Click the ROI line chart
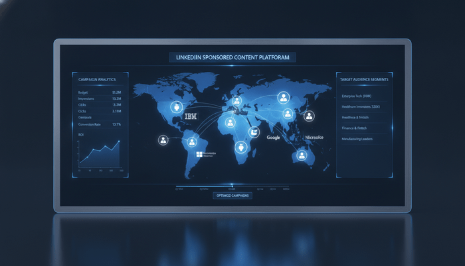The image size is (465, 266). (x=100, y=154)
